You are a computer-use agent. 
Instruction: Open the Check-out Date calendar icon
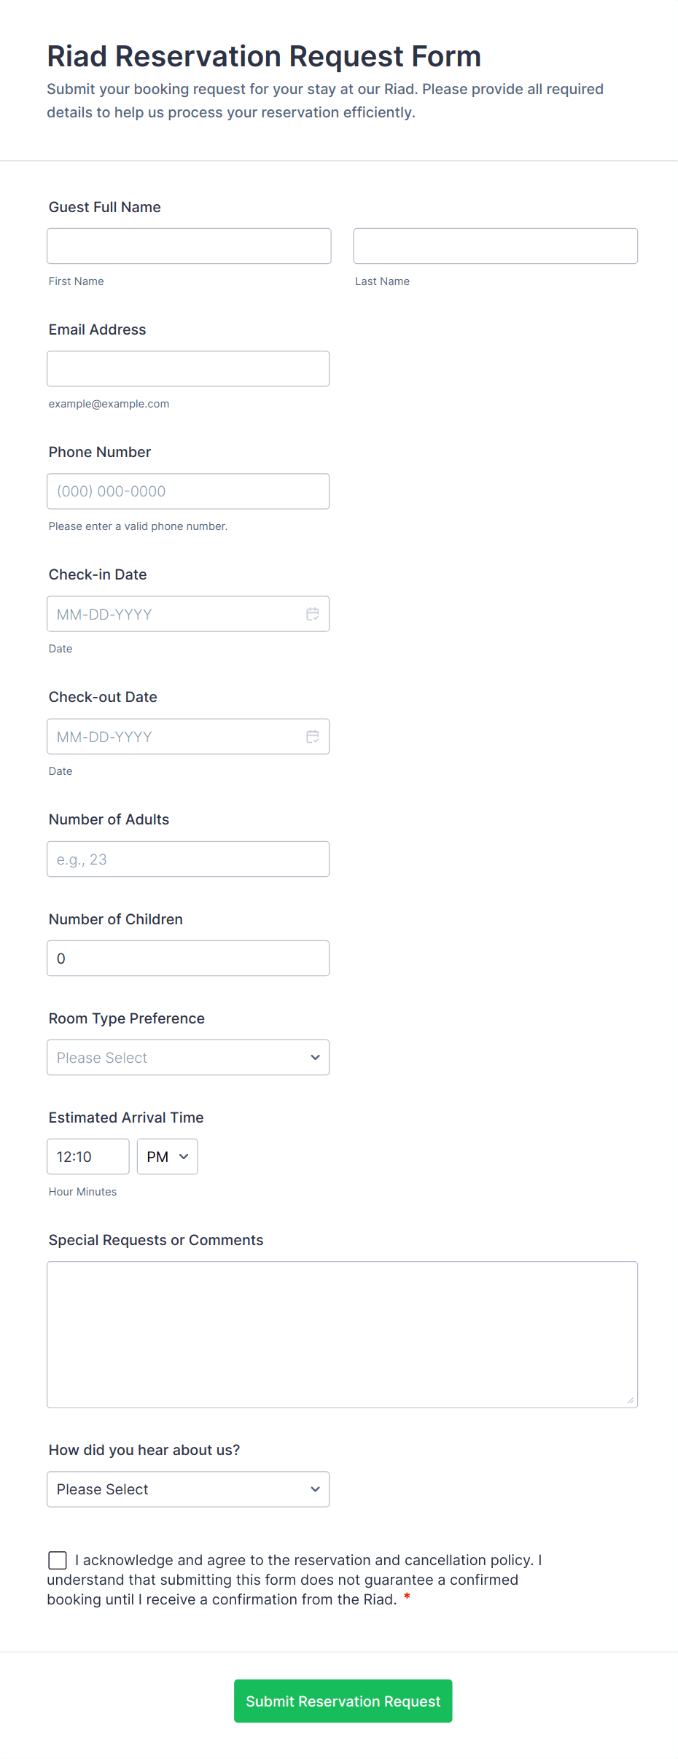[313, 736]
